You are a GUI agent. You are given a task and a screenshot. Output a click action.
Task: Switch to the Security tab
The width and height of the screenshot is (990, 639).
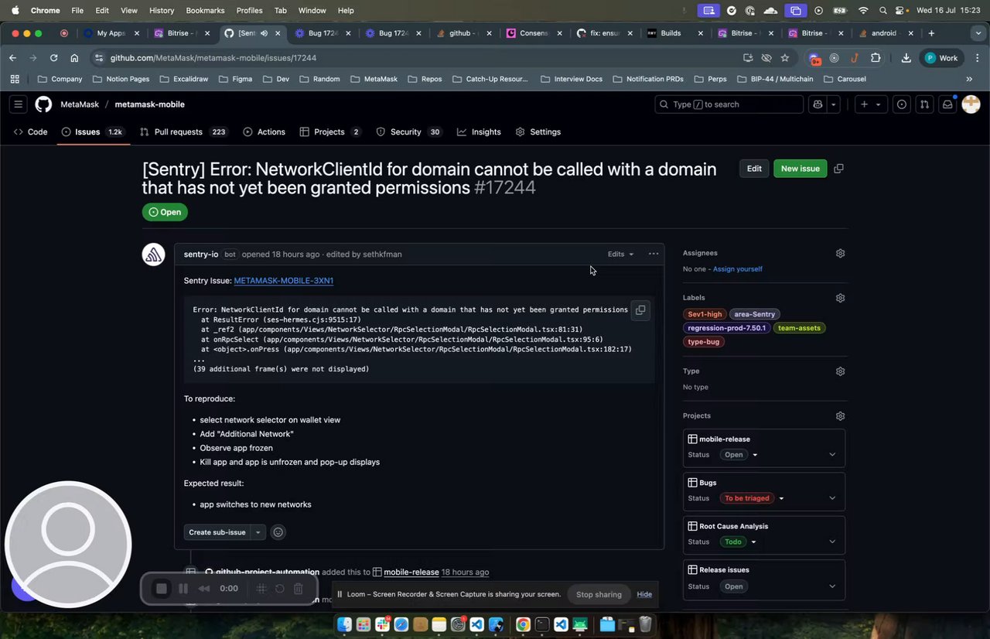point(408,132)
